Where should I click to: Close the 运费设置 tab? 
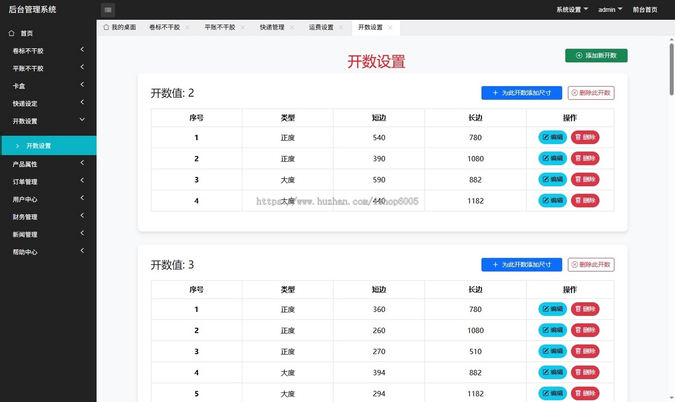pos(341,28)
